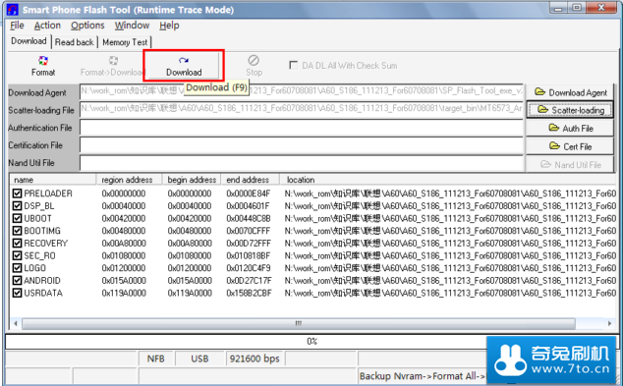Open the File menu
623x386 pixels.
click(17, 26)
